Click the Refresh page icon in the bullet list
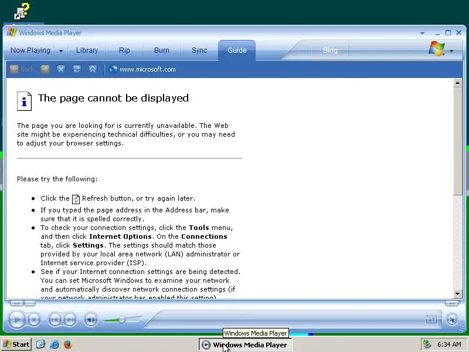Viewport: 469px width, 352px height. (x=76, y=199)
